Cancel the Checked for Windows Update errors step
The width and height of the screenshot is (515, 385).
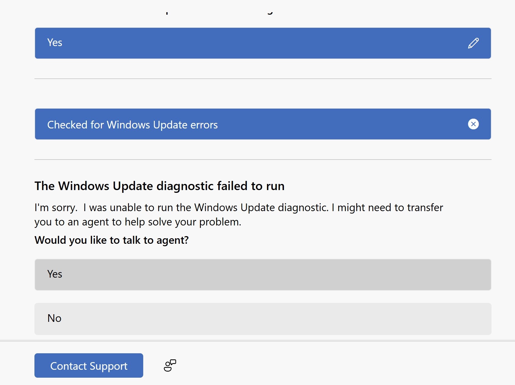473,124
